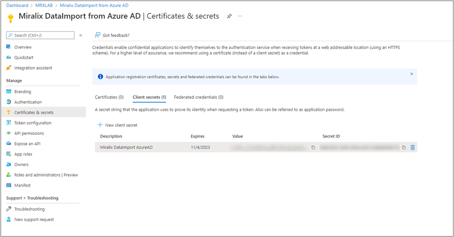Open the Authentication page

pos(28,102)
